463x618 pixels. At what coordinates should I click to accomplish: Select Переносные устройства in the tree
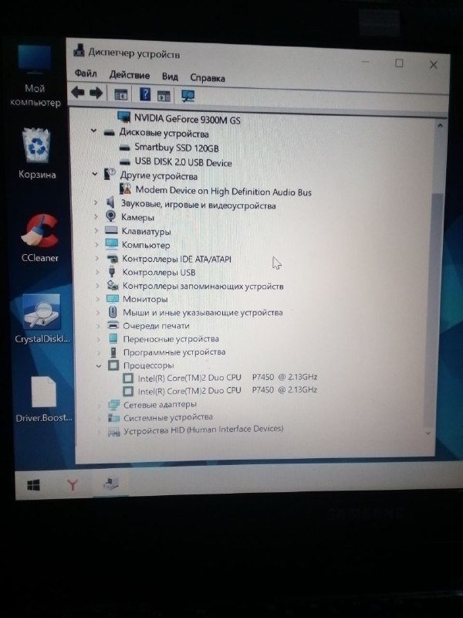[x=171, y=339]
